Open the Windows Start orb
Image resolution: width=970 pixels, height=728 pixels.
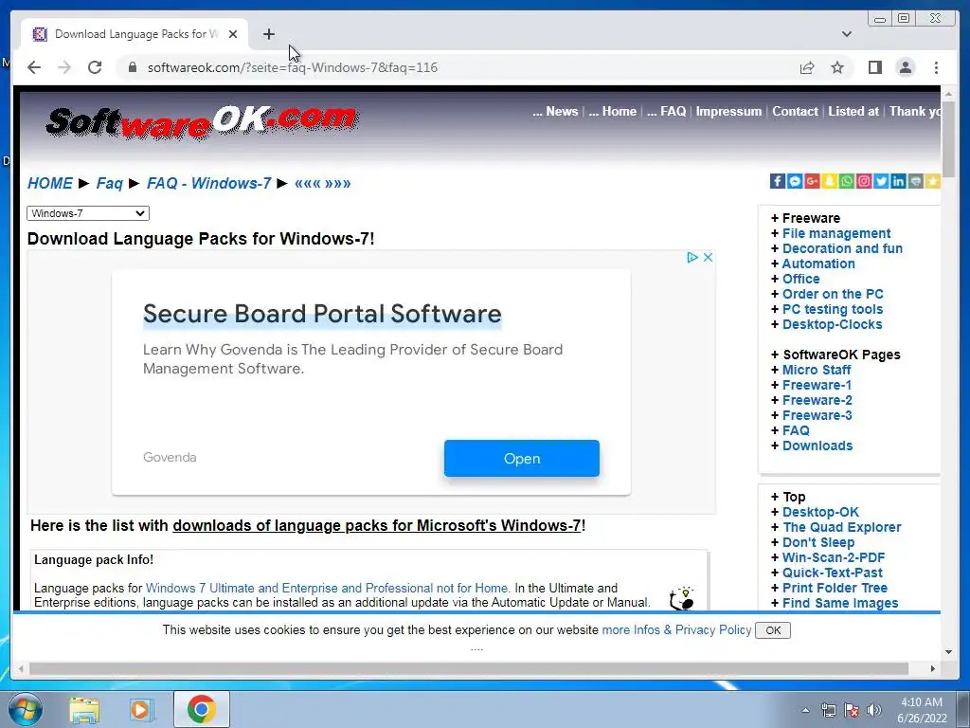coord(26,709)
